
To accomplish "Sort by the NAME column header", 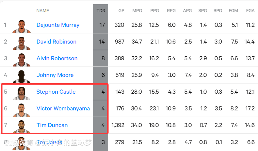I will [43, 10].
